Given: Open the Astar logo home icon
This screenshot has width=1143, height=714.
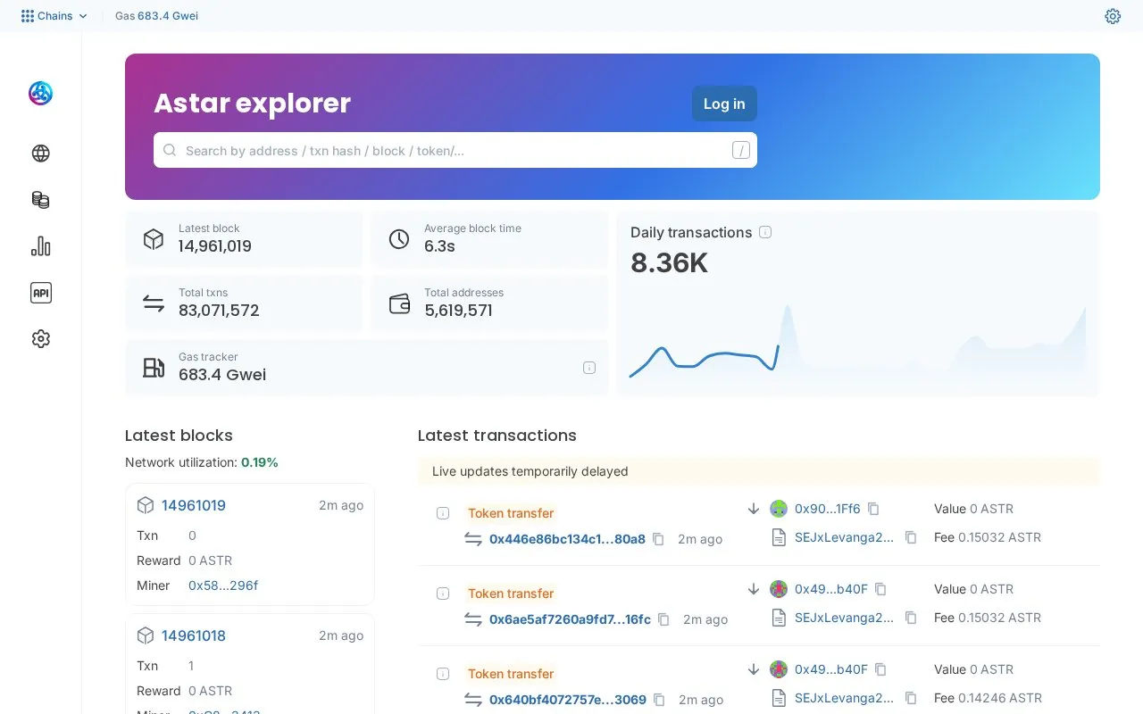Looking at the screenshot, I should click(41, 93).
